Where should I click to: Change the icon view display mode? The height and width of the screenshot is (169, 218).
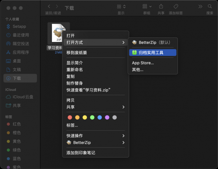[121, 6]
